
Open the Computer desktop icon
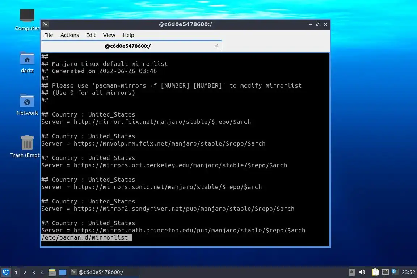click(27, 20)
